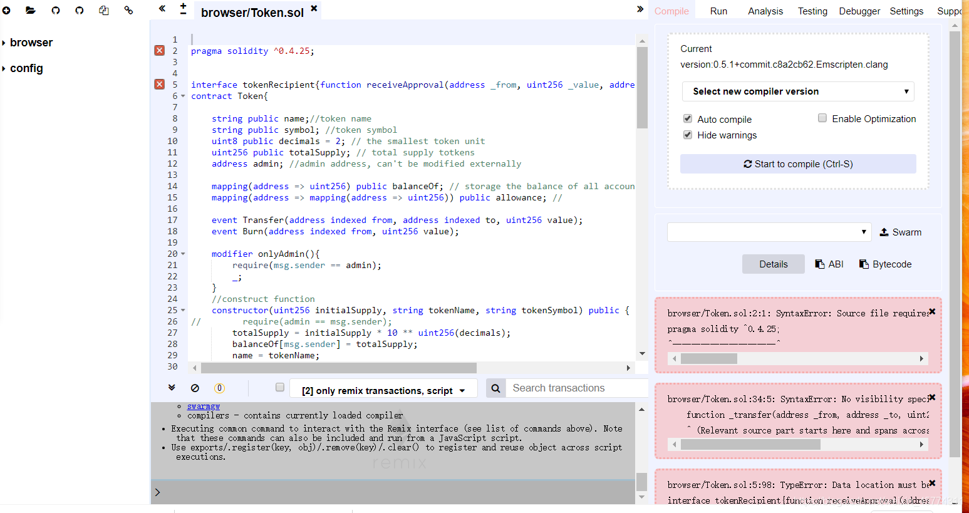Close the browser/Token.sol tab
The width and height of the screenshot is (969, 513).
314,8
